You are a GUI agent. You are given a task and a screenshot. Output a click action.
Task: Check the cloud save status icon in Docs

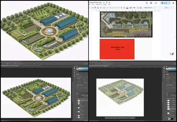pyautogui.click(x=109, y=2)
